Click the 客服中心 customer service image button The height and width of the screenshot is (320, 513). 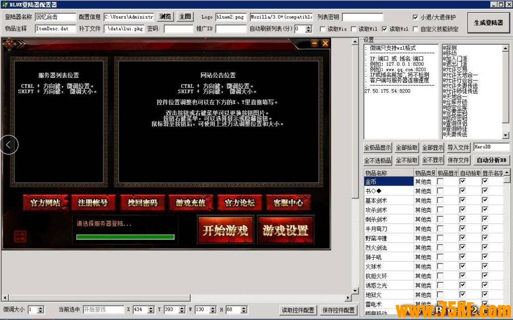[288, 203]
